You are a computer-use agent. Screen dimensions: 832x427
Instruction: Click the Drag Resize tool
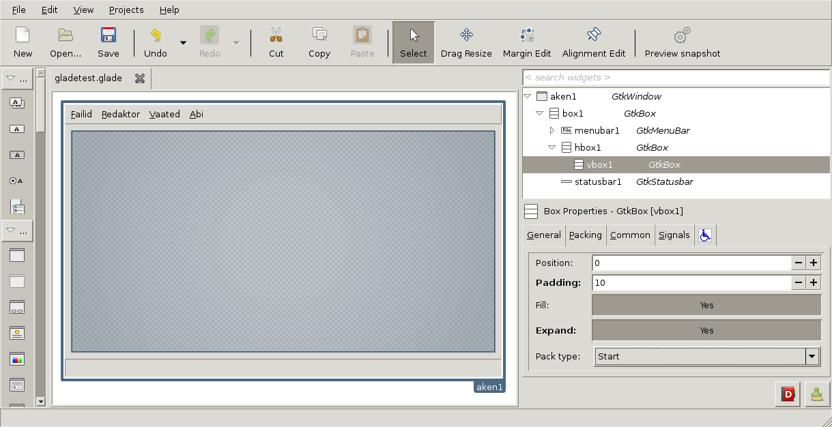pos(466,42)
